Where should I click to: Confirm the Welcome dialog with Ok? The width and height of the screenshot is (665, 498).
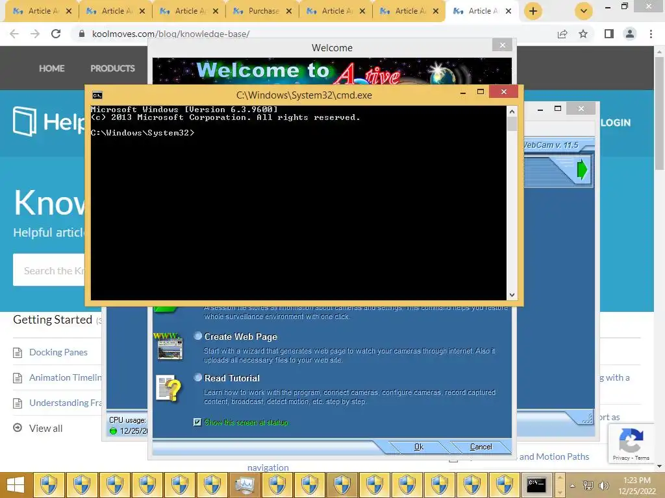pos(419,447)
